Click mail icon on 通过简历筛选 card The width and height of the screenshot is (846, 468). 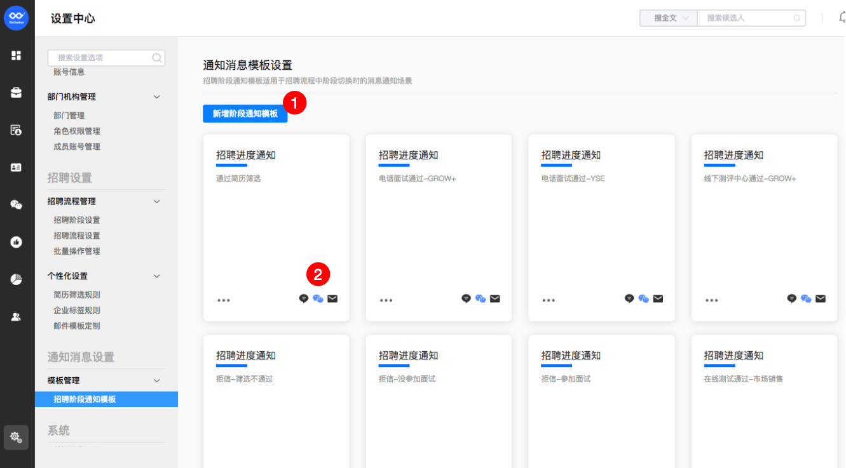332,298
